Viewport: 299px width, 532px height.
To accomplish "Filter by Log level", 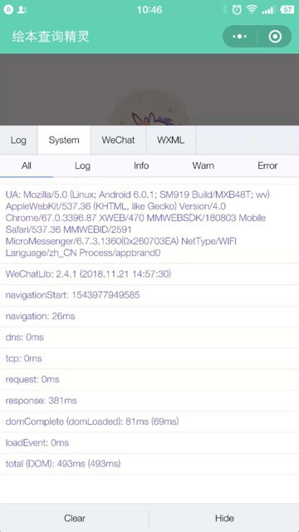I will pyautogui.click(x=82, y=165).
